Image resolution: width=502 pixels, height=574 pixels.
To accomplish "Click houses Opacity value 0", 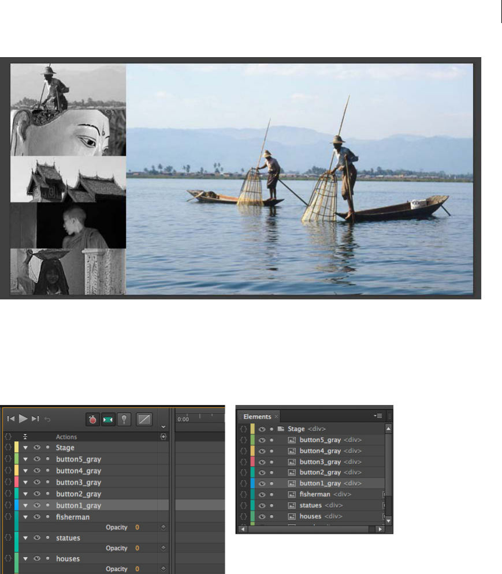I will (x=137, y=569).
